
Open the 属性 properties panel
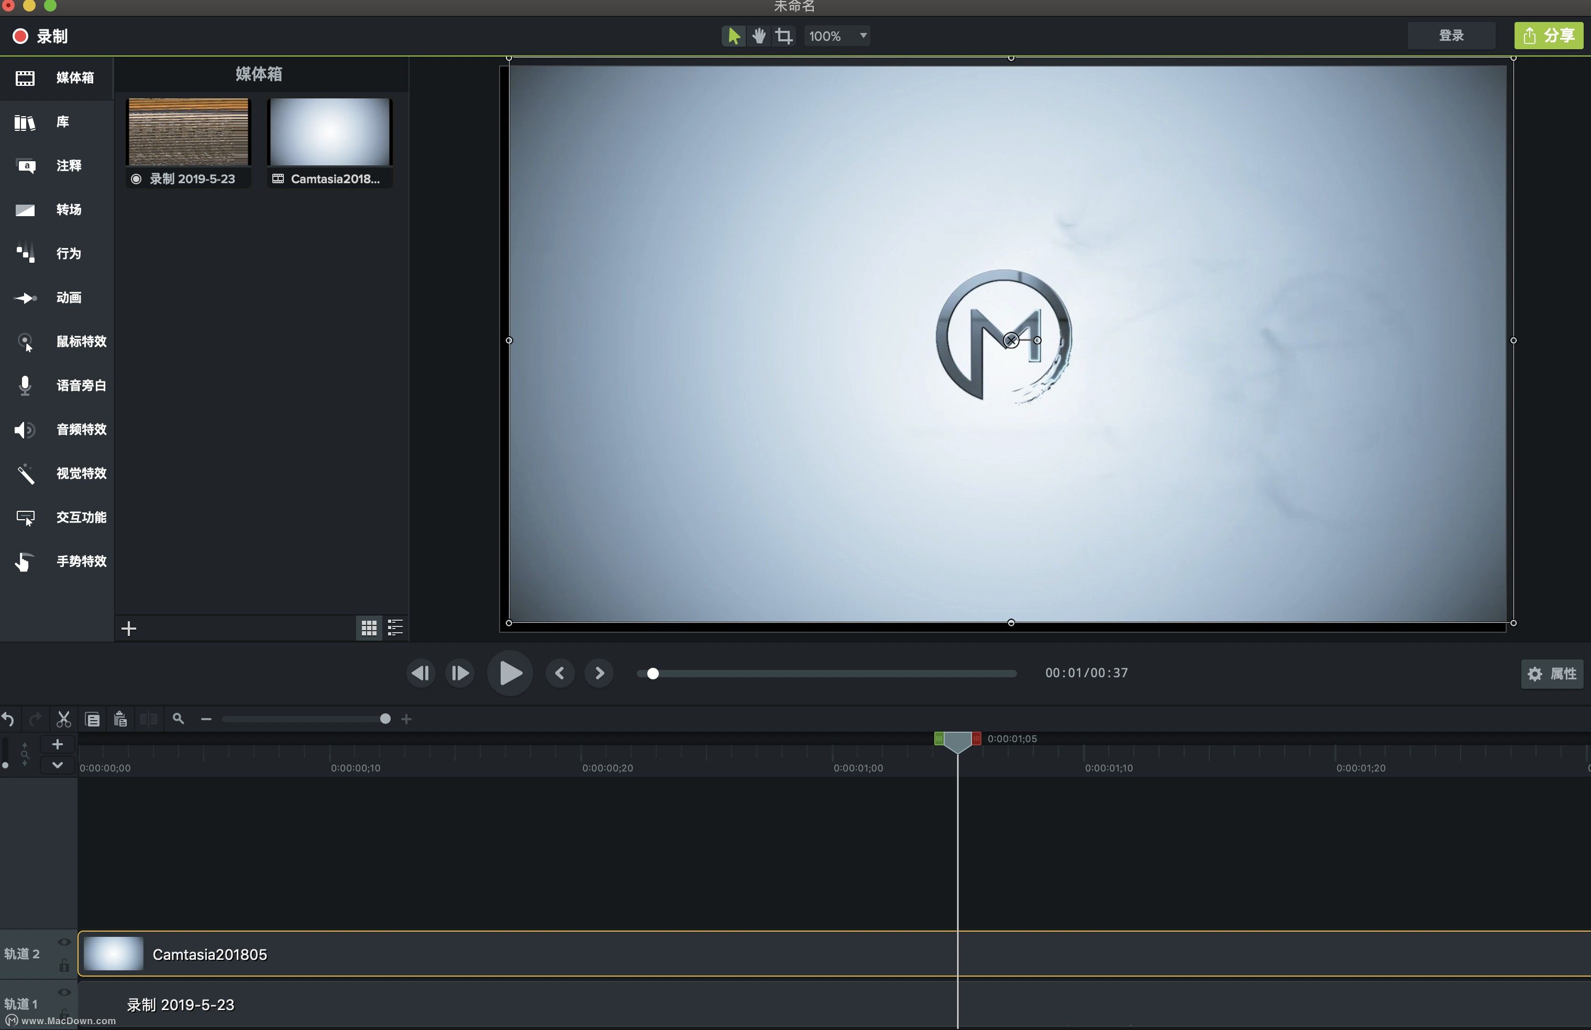(x=1552, y=674)
